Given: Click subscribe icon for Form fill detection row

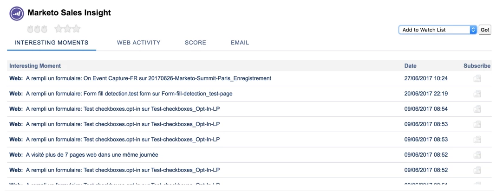Looking at the screenshot, I should tap(477, 94).
